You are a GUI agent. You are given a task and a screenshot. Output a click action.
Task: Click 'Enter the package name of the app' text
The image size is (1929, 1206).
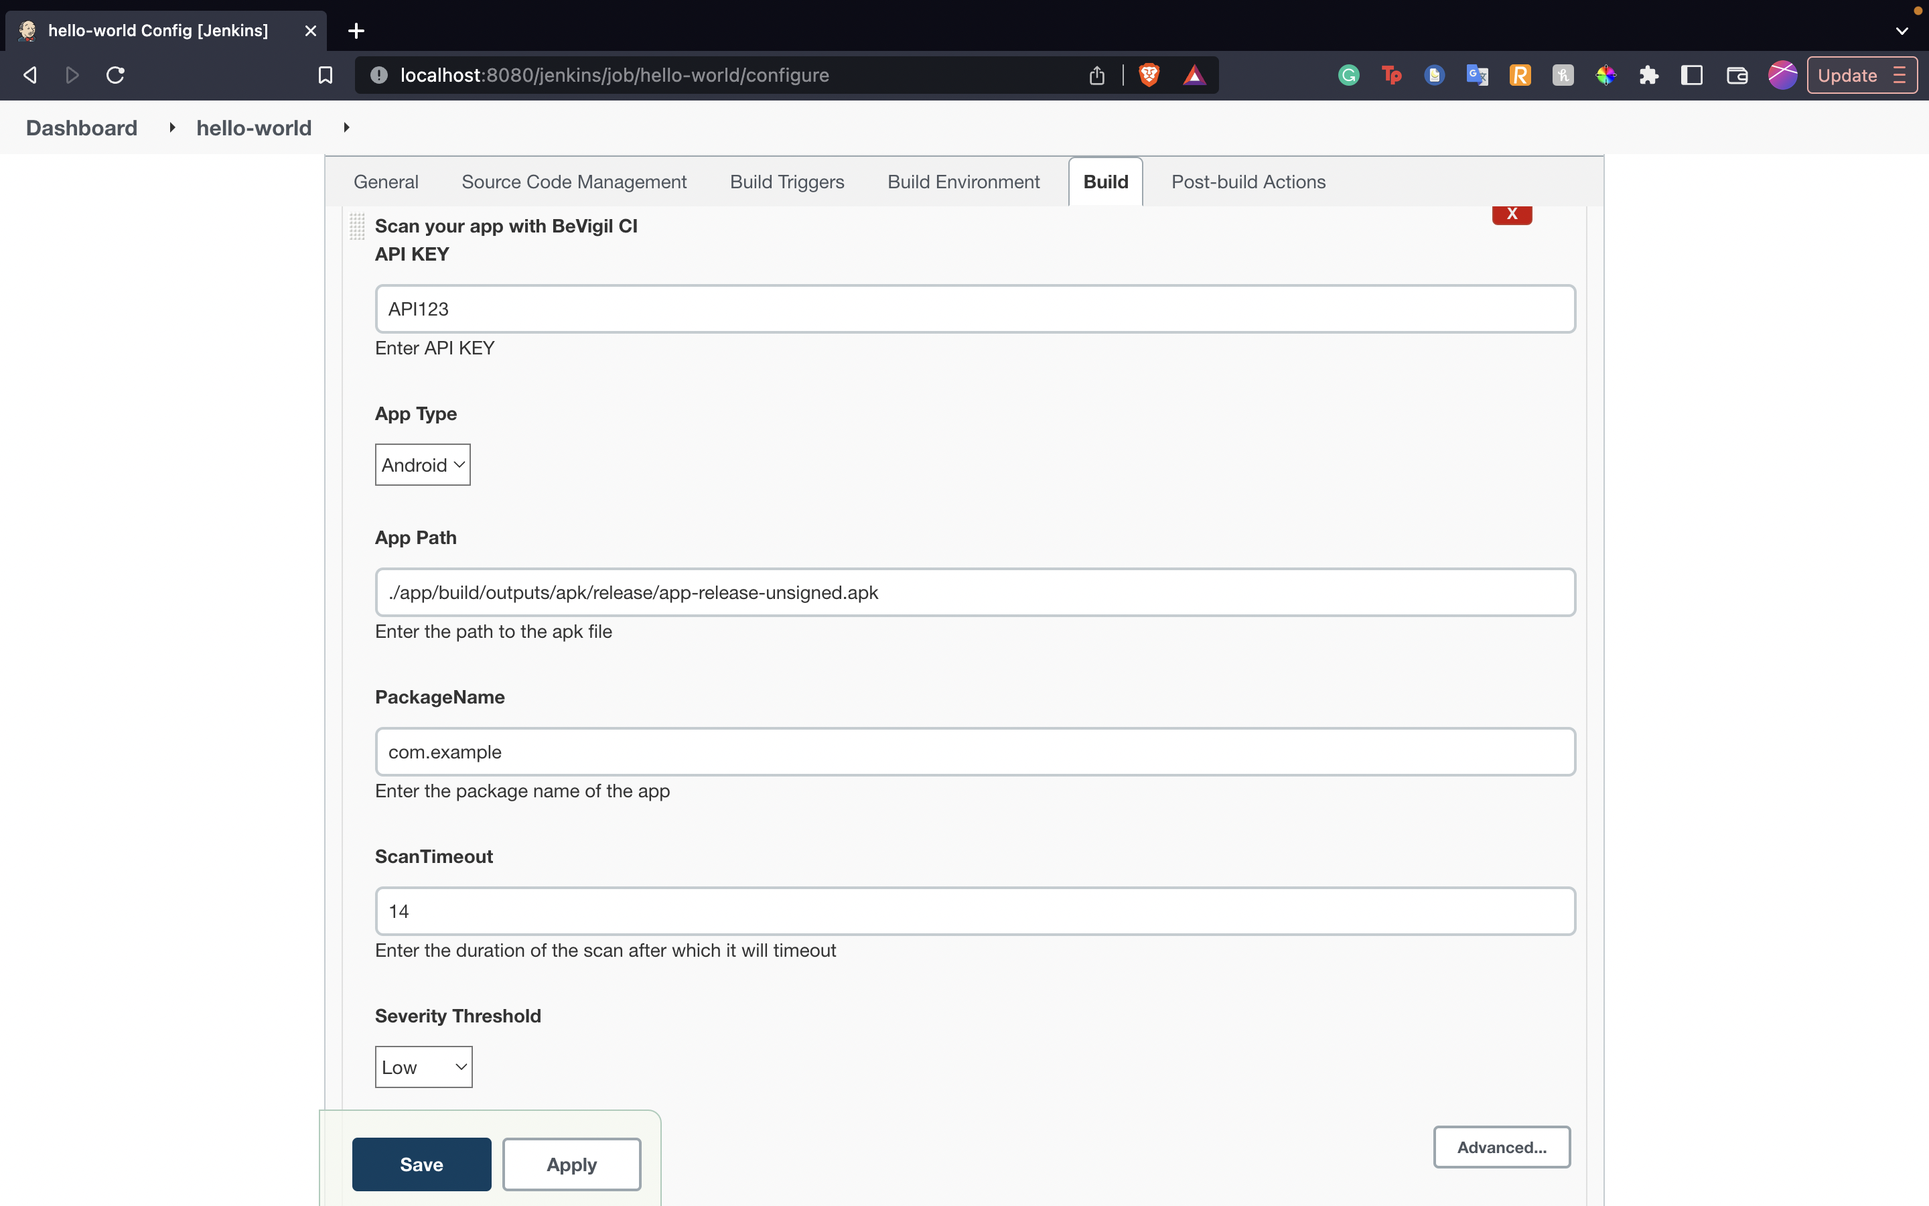522,791
